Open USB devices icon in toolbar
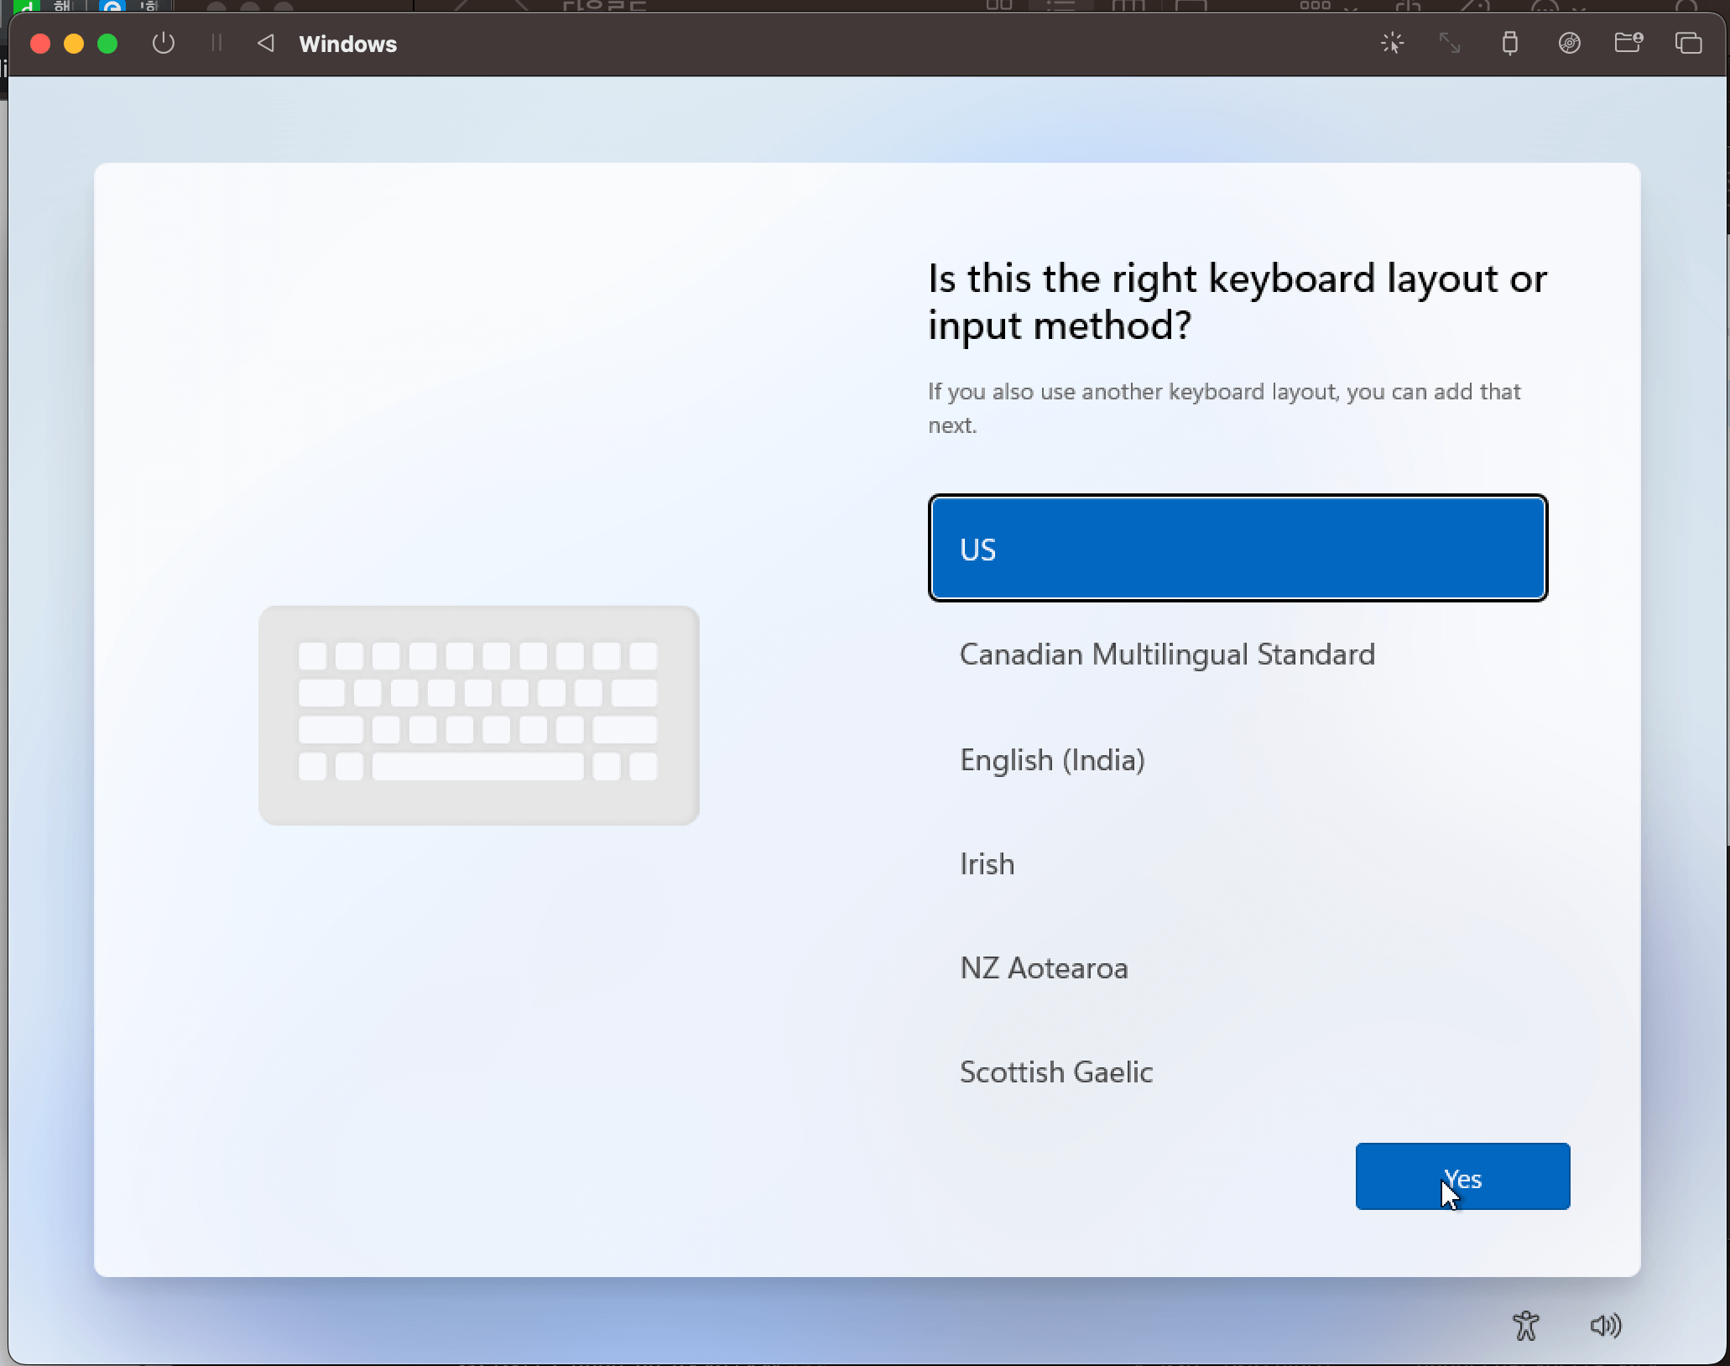Screen dimensions: 1730x1366 [x=1509, y=43]
